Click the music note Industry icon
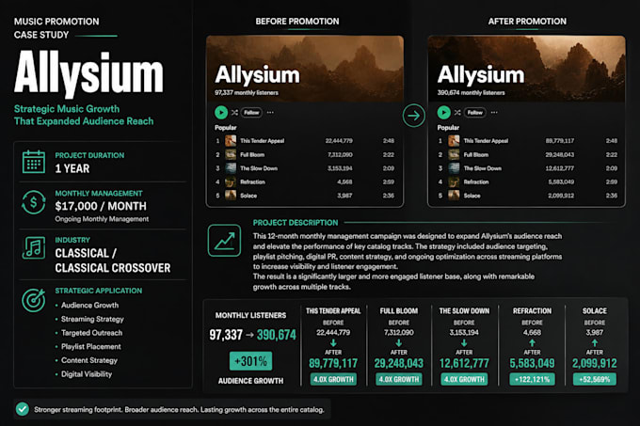Image resolution: width=640 pixels, height=426 pixels. [x=34, y=247]
